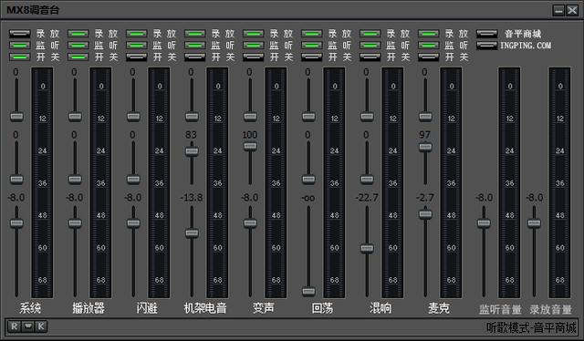The width and height of the screenshot is (584, 341).
Task: Toggle 录放 LED on the 闪避 channel
Action: tap(137, 34)
